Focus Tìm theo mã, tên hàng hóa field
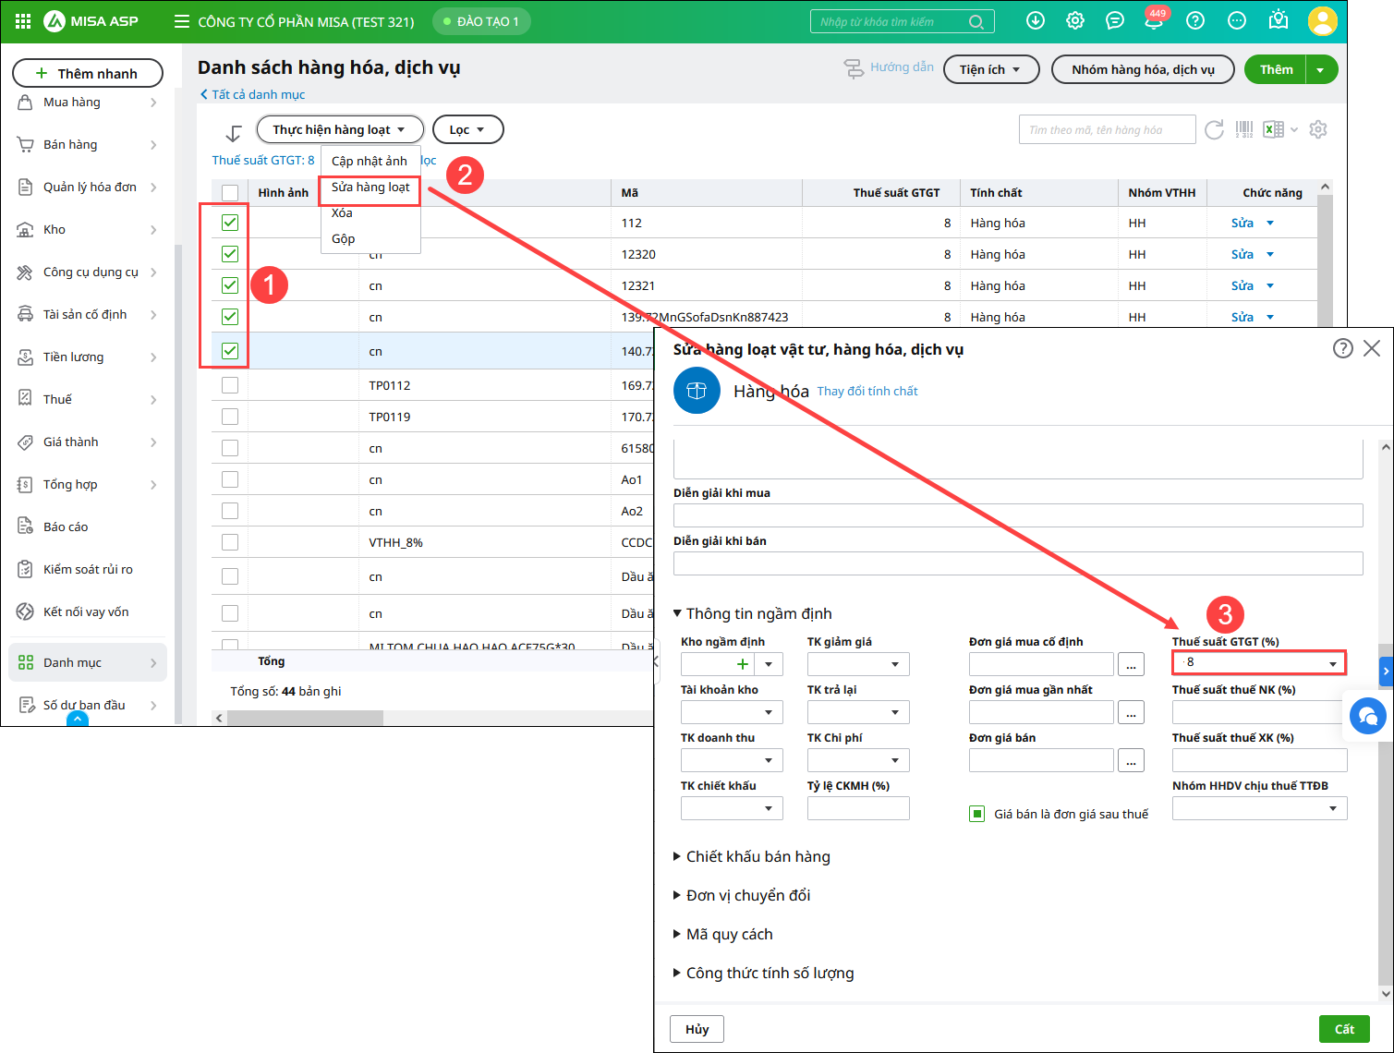The width and height of the screenshot is (1394, 1053). pos(1107,129)
